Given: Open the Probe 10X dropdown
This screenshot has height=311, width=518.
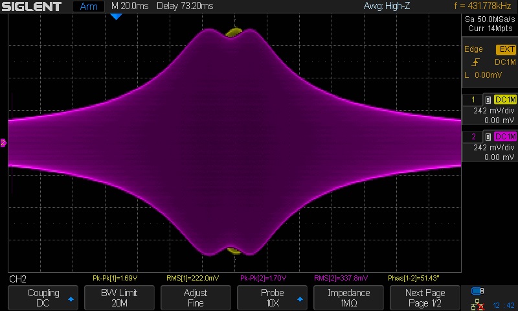Looking at the screenshot, I should pos(272,297).
